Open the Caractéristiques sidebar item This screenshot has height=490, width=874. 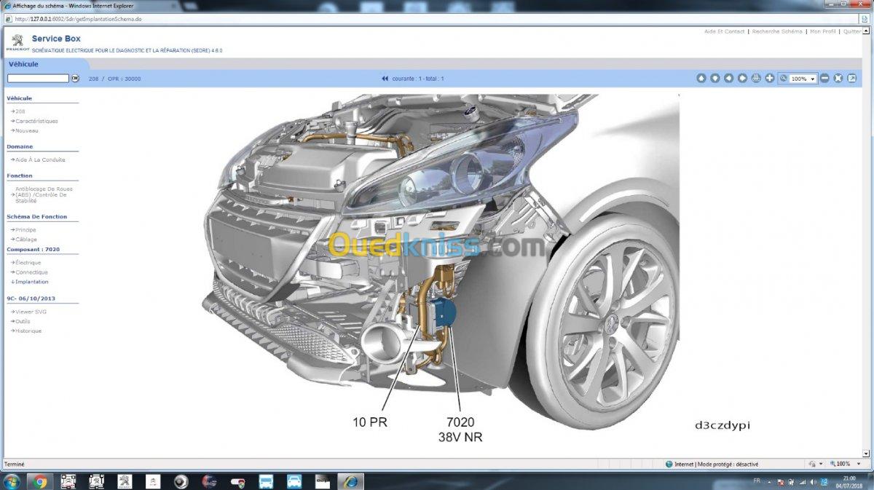[36, 121]
